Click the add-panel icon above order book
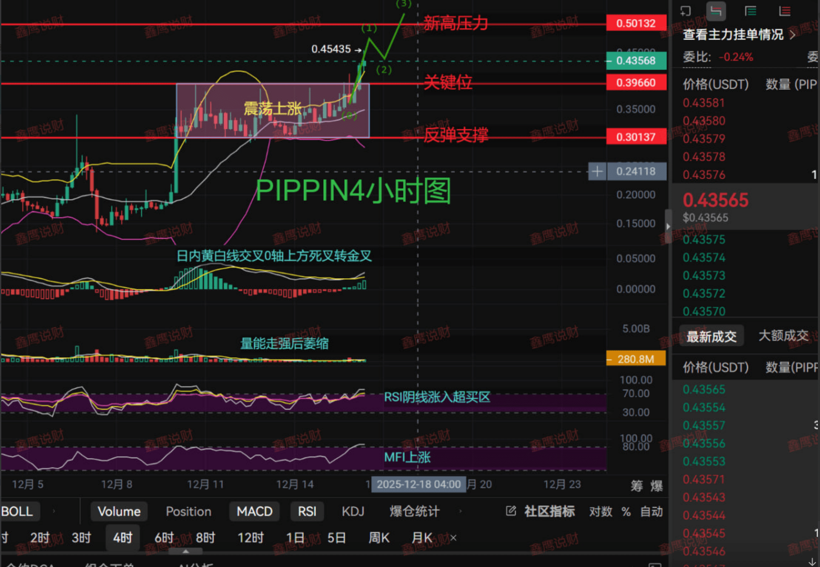The image size is (820, 567). [685, 11]
